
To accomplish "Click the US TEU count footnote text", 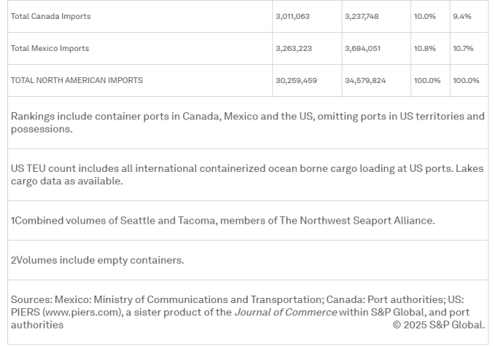I will tap(247, 175).
